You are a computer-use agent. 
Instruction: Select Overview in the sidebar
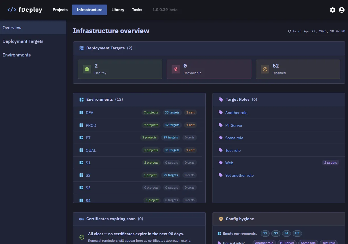click(x=33, y=28)
